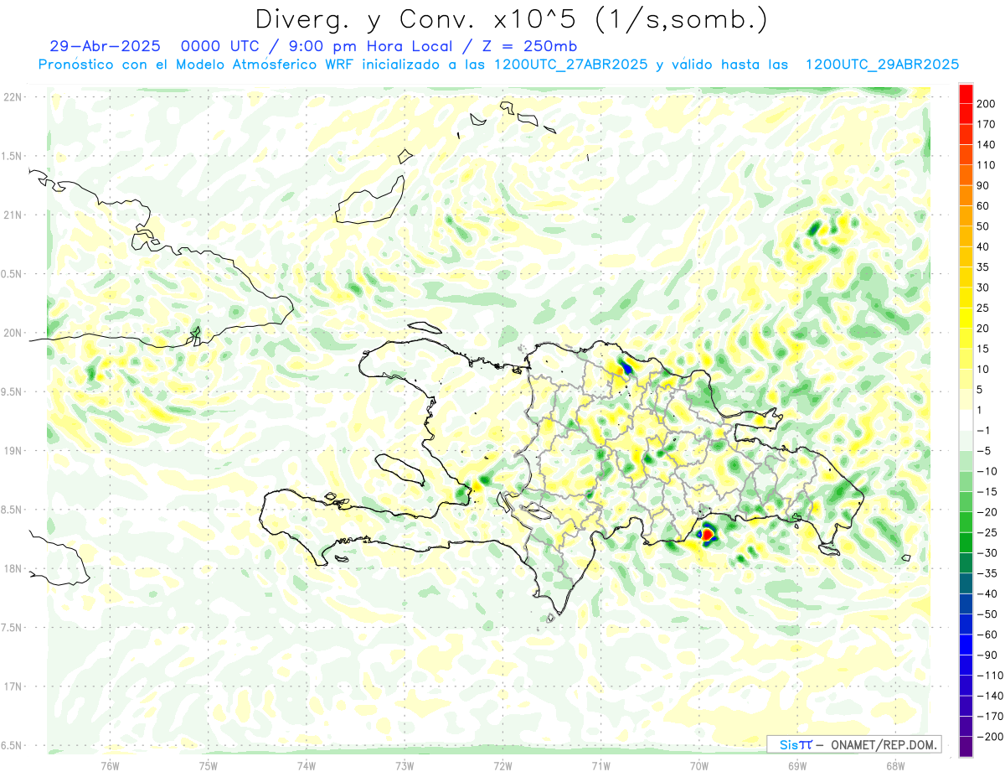Click the positive 90 scale label
The image size is (1005, 777).
pos(983,185)
